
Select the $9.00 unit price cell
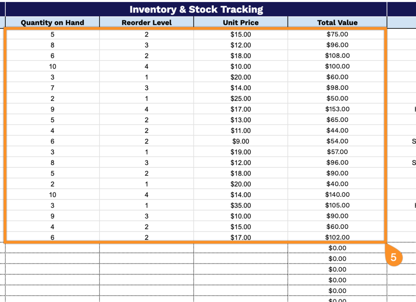point(240,141)
